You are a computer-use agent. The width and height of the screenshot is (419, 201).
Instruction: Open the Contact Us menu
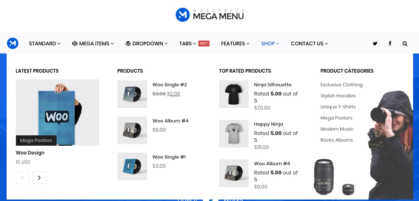[309, 44]
